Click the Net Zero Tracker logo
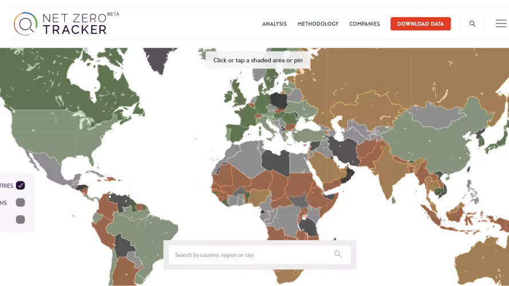 tap(66, 23)
